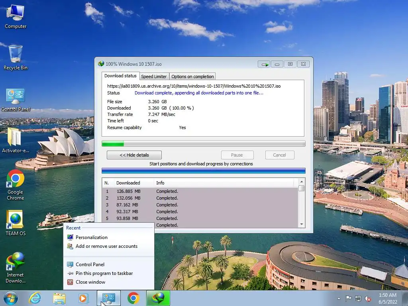Click the green download progress bar

click(x=203, y=143)
